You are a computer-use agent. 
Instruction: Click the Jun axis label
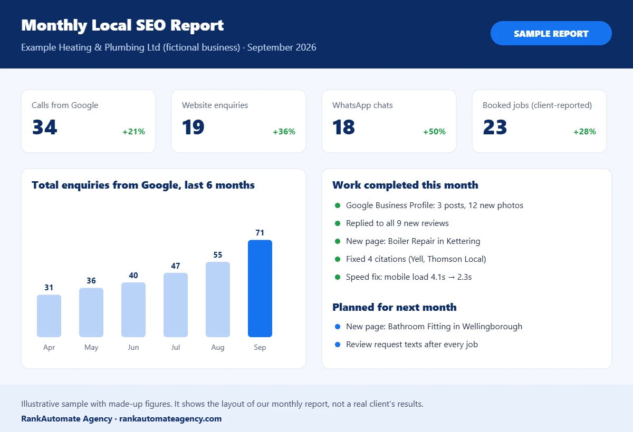[x=133, y=348]
